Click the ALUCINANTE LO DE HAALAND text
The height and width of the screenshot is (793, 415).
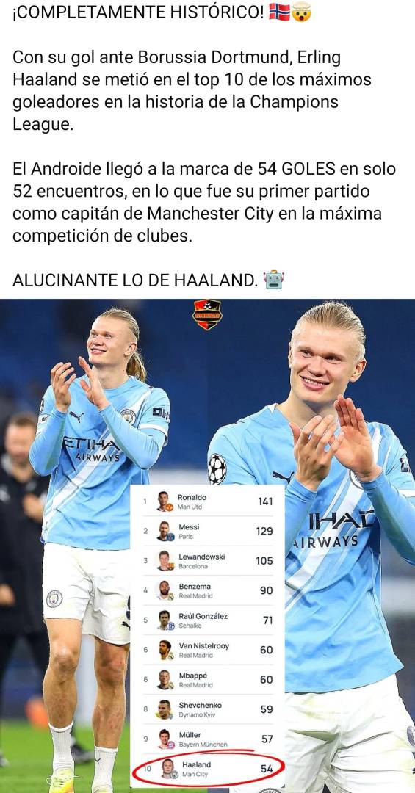point(135,280)
